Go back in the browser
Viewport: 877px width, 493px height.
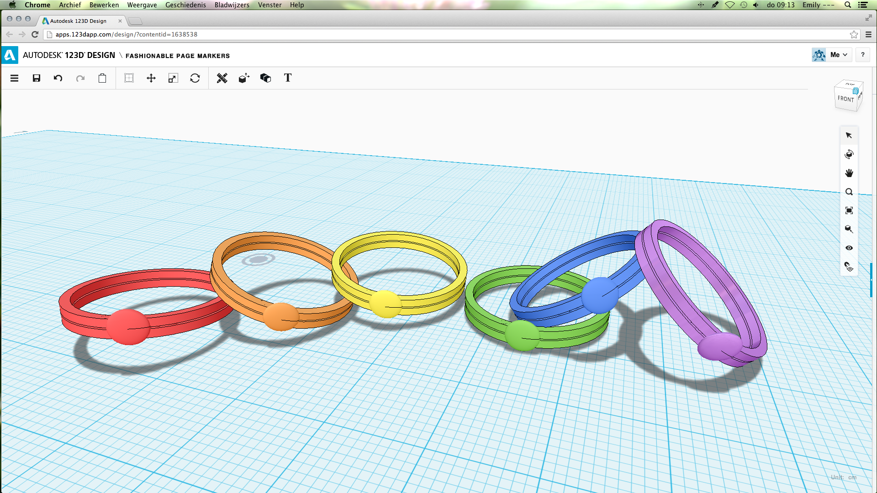tap(9, 34)
